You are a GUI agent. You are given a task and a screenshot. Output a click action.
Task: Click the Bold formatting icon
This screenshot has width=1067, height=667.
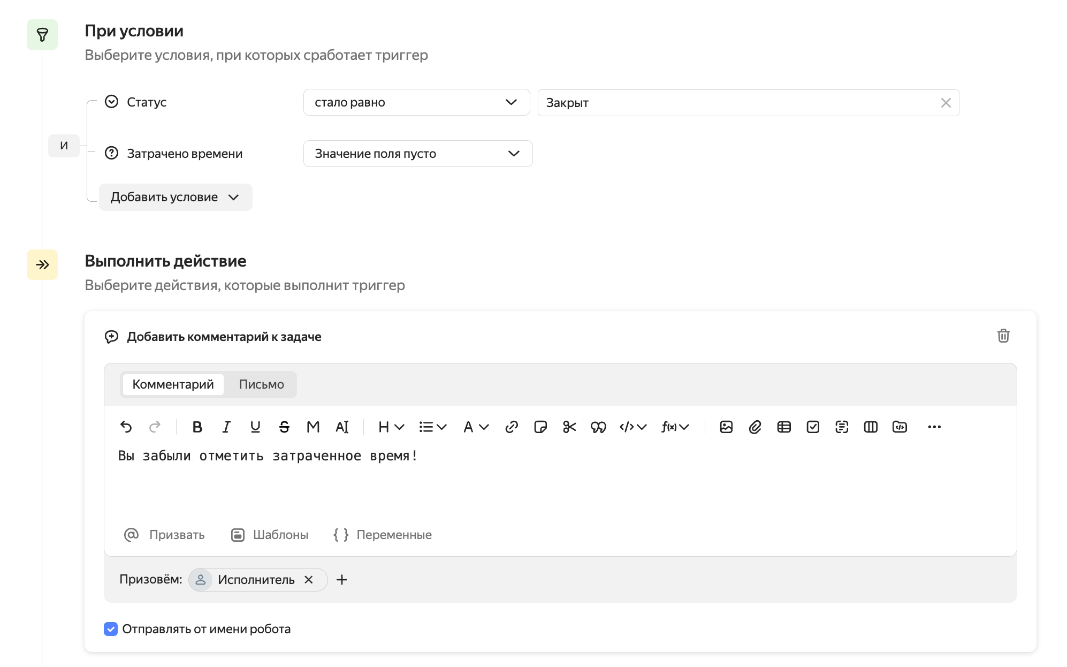coord(197,427)
